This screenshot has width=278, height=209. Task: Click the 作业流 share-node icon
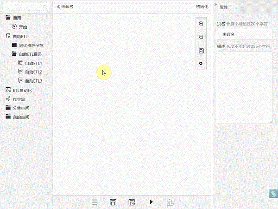click(x=8, y=99)
